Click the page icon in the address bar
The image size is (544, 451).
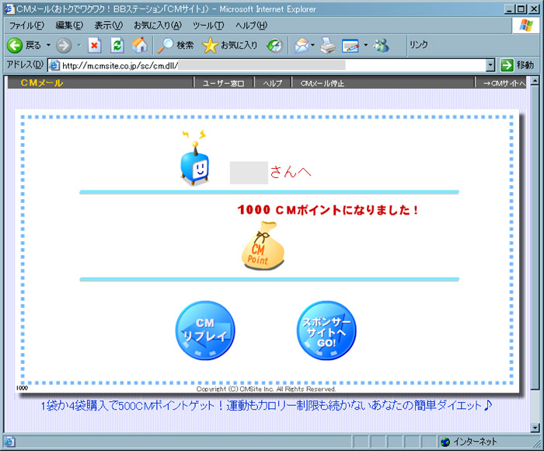[54, 65]
